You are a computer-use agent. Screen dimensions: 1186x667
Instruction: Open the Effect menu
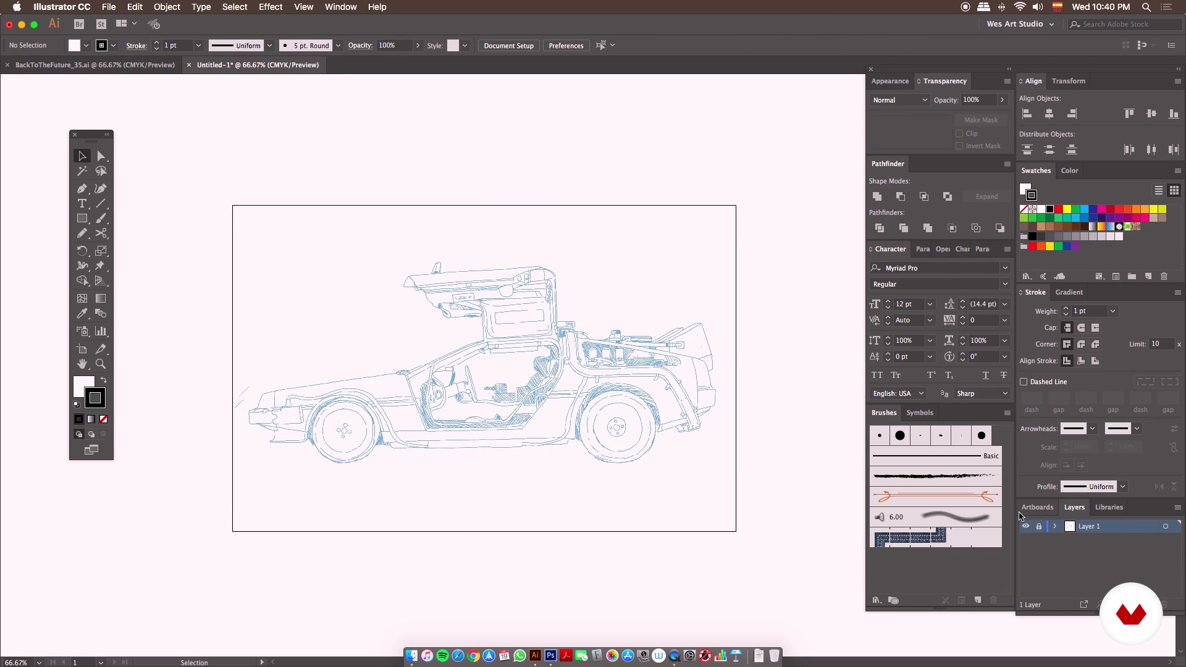click(x=271, y=7)
